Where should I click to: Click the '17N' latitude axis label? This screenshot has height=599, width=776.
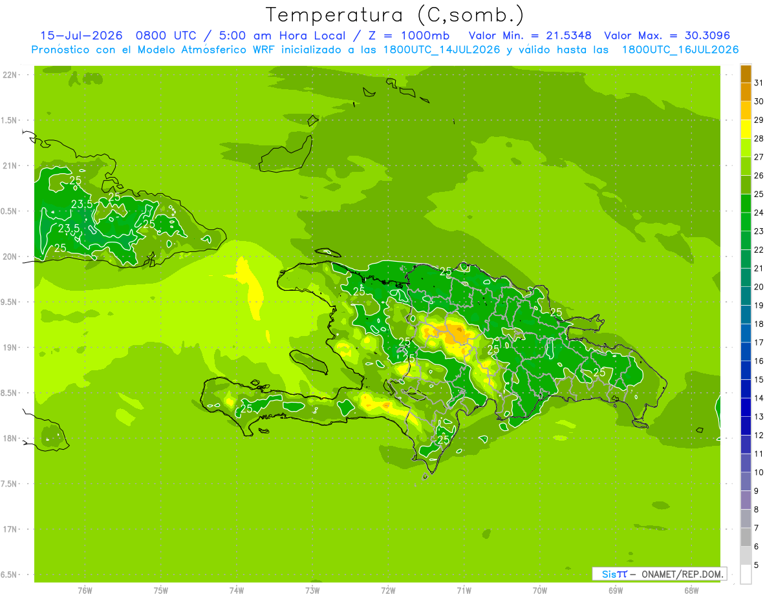tap(10, 529)
